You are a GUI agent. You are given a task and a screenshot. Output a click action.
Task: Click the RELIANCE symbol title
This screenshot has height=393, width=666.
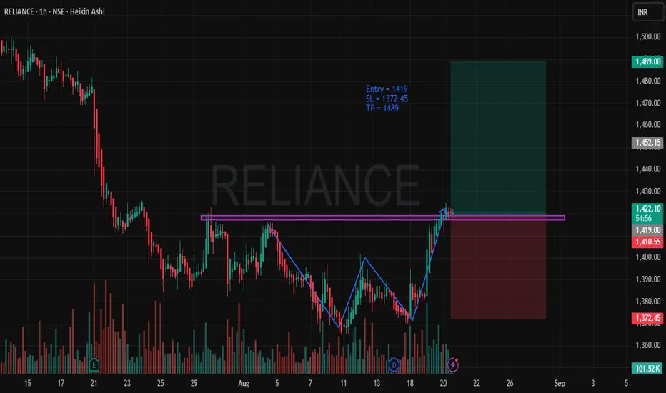coord(19,11)
